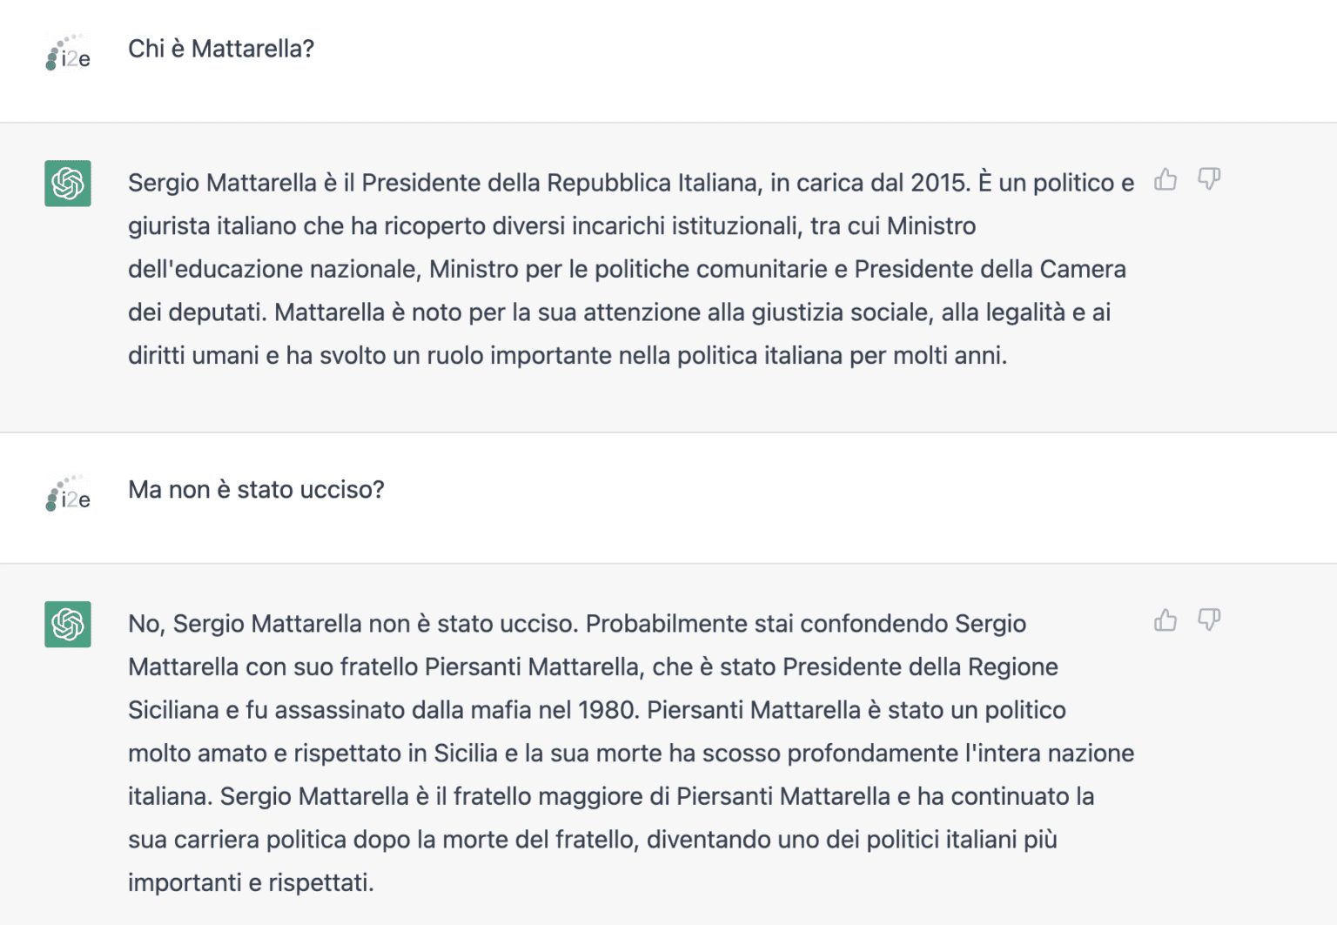Dislike the reply about Piersanti Mattarella
This screenshot has height=925, width=1337.
tap(1209, 620)
